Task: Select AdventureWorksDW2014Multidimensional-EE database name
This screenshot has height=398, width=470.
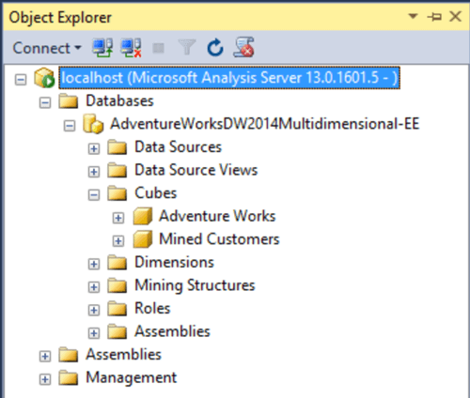Action: (265, 124)
